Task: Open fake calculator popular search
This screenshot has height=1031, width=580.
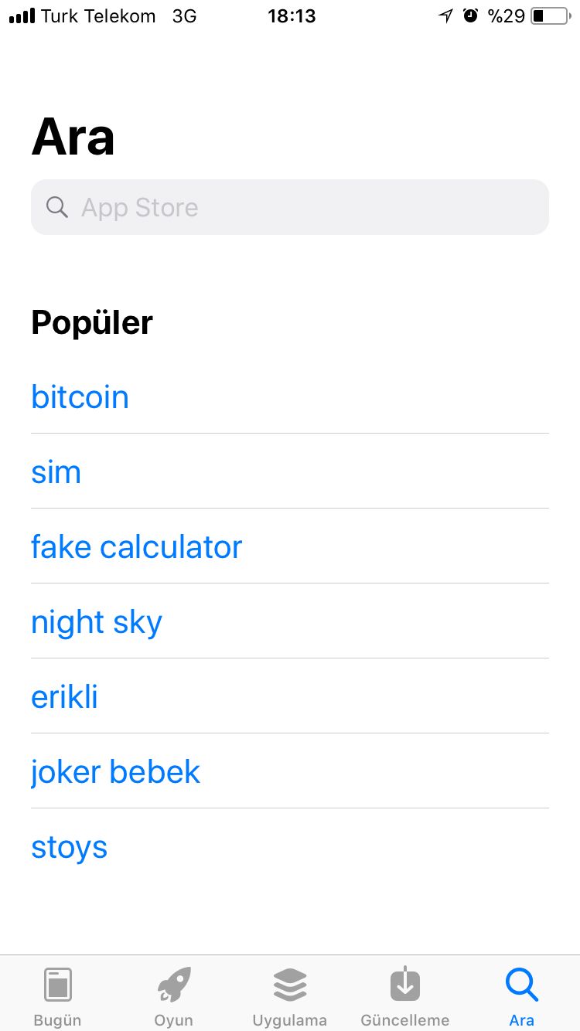Action: (x=136, y=547)
